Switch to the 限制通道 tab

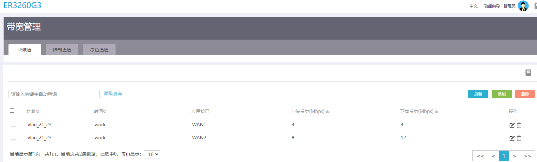coord(62,50)
